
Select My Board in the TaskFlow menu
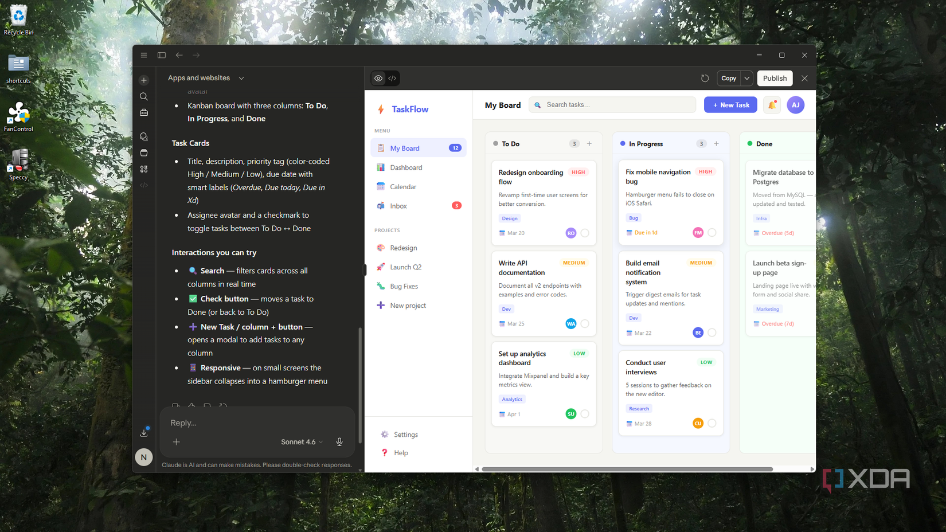pos(419,148)
